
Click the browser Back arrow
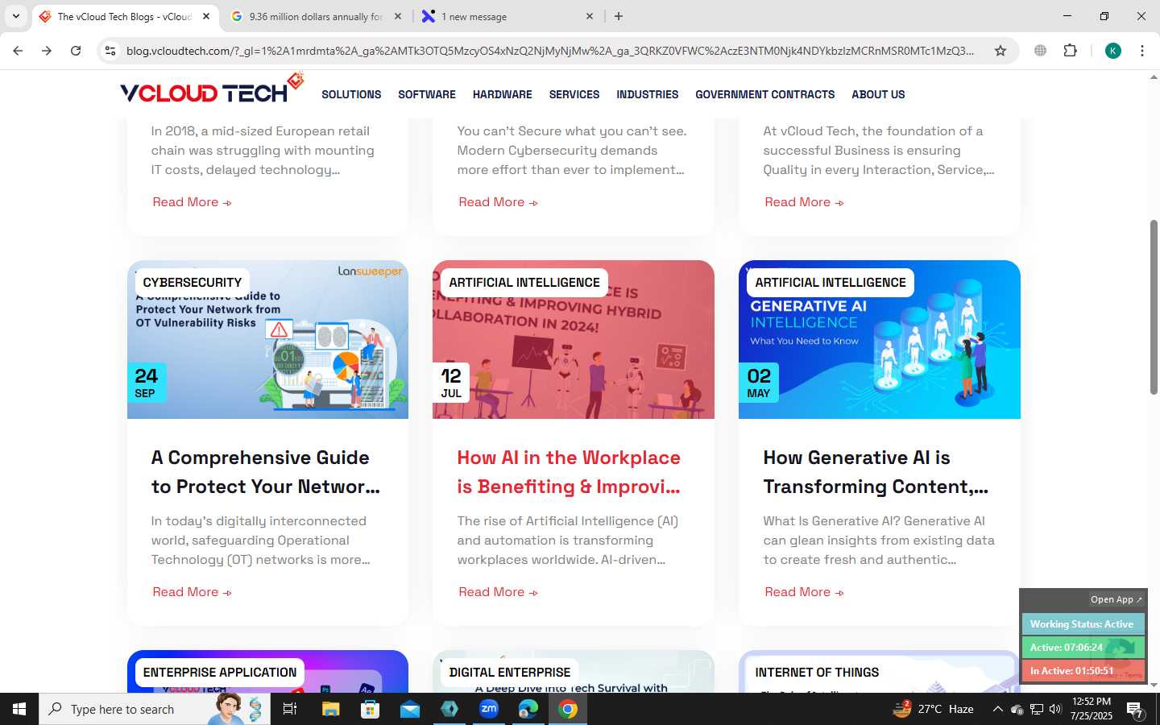(x=18, y=51)
